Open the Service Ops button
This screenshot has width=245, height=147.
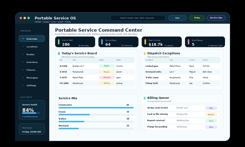(216, 18)
